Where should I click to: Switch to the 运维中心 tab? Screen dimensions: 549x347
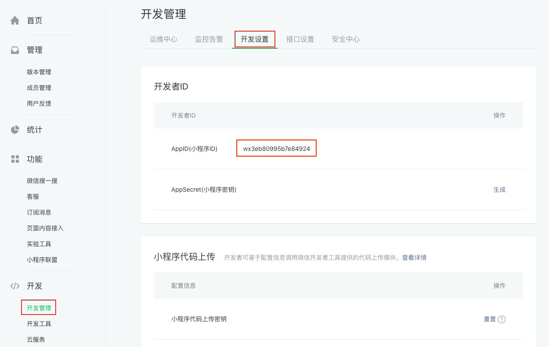click(x=163, y=39)
